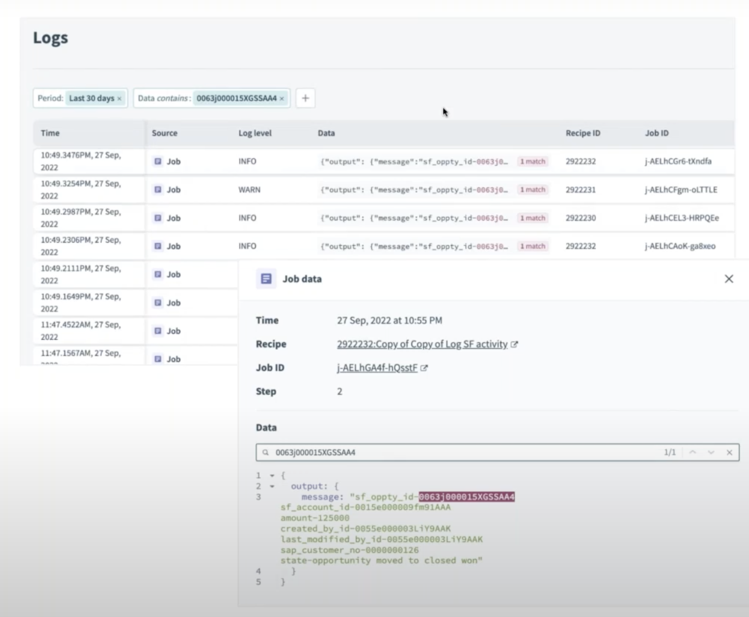The width and height of the screenshot is (749, 617).
Task: Clear the search query using its X icon
Action: click(x=730, y=452)
